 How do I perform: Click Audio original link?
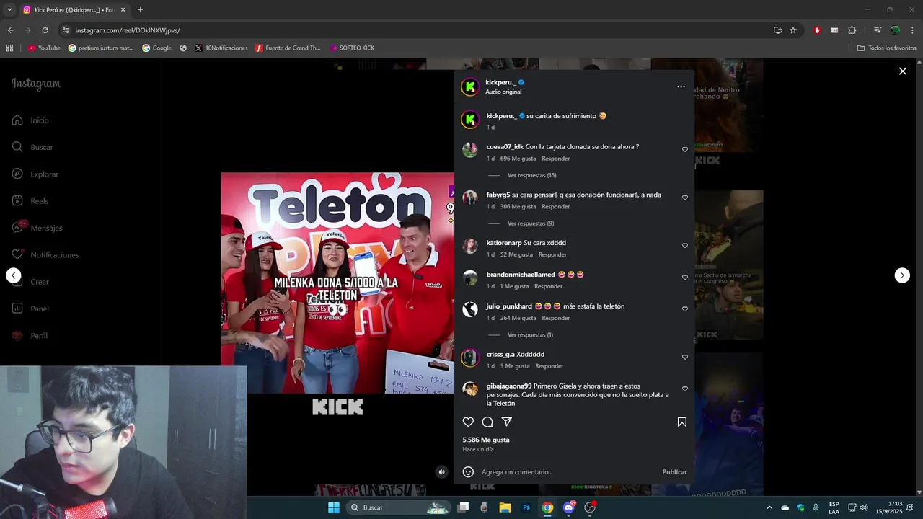coord(503,92)
